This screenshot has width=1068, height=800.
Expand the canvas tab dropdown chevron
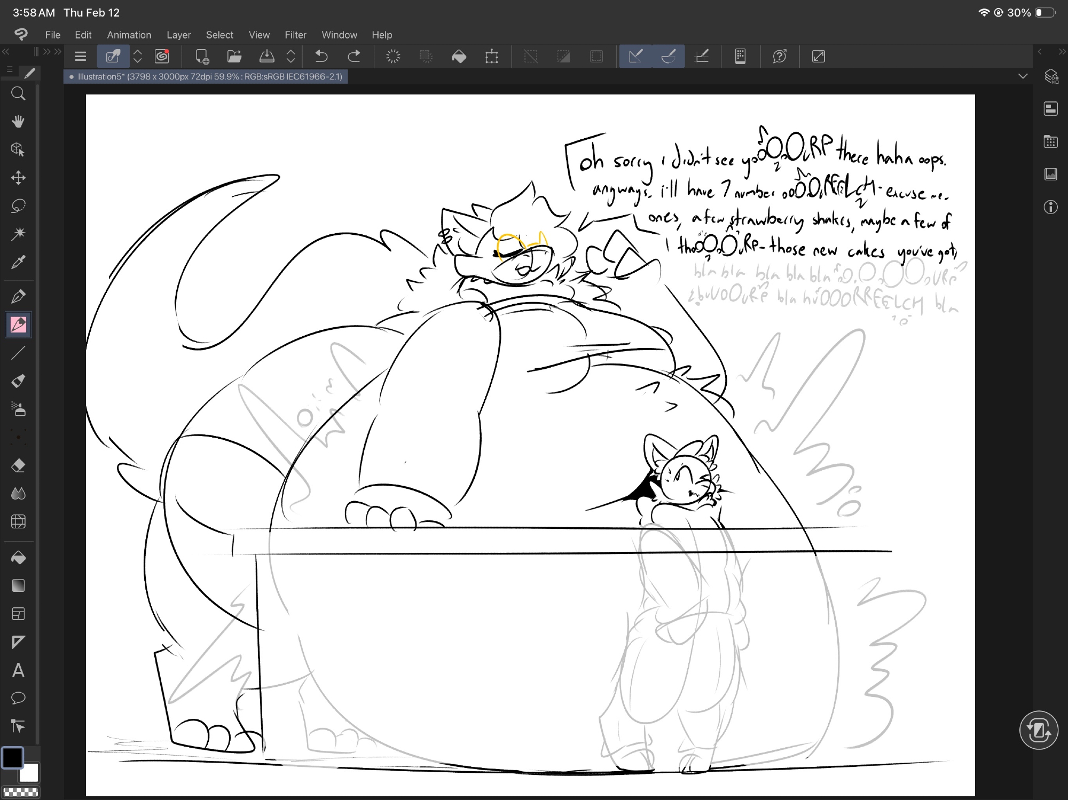pyautogui.click(x=1023, y=76)
